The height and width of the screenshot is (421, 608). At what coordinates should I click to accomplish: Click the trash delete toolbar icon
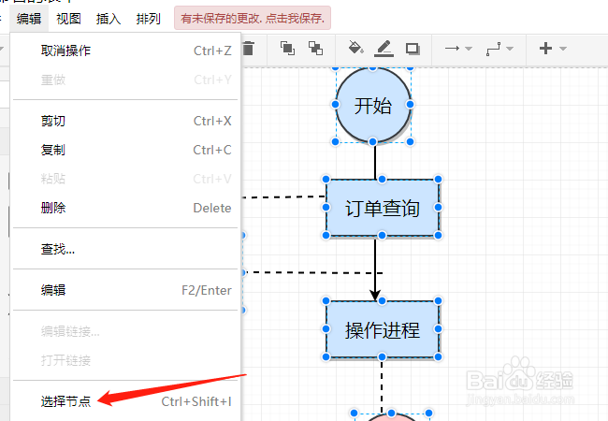tap(249, 49)
